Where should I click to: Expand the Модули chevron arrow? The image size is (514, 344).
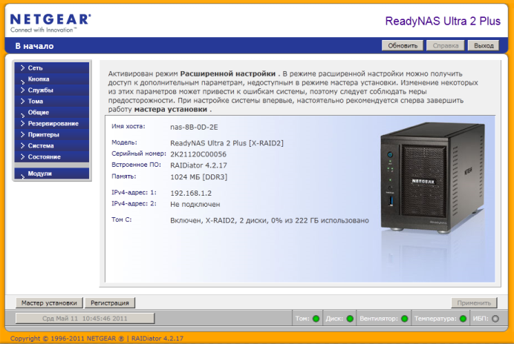(x=22, y=176)
